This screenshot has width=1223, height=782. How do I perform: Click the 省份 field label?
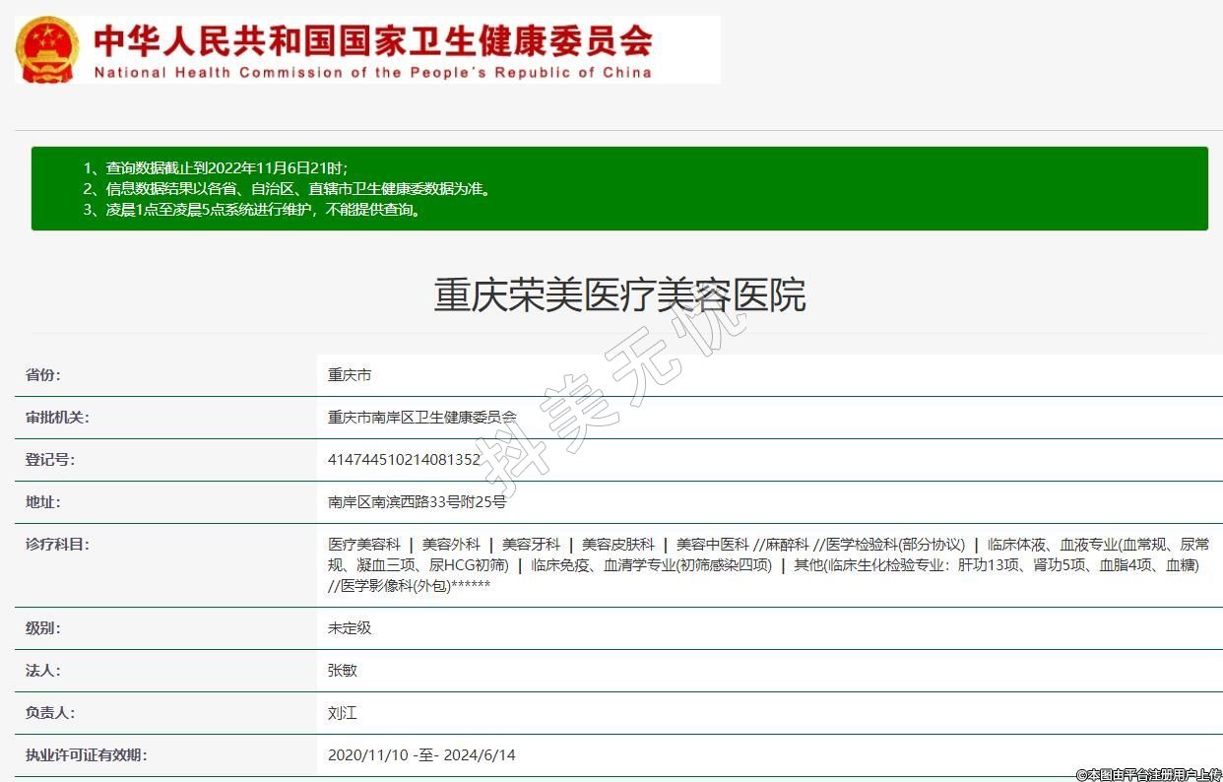[42, 375]
